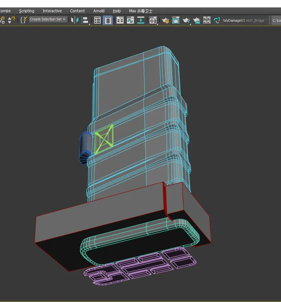281x302 pixels.
Task: Open the Schematic View
Action: [141, 20]
